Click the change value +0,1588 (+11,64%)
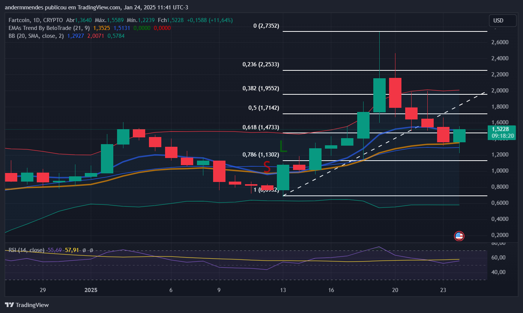This screenshot has width=523, height=313. tap(210, 20)
